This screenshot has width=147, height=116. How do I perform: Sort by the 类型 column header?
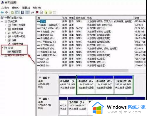[x=71, y=18]
